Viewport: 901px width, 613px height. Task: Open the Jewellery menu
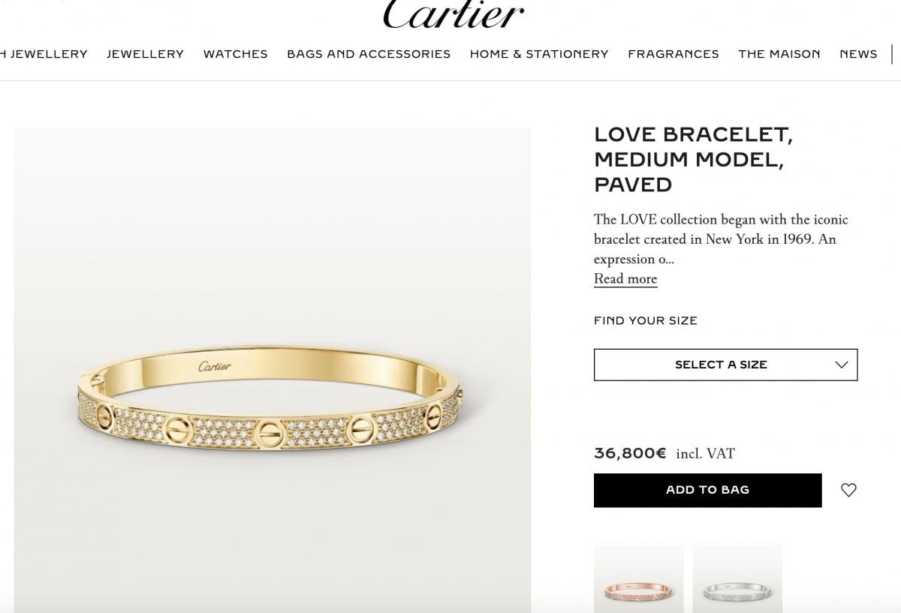click(145, 54)
